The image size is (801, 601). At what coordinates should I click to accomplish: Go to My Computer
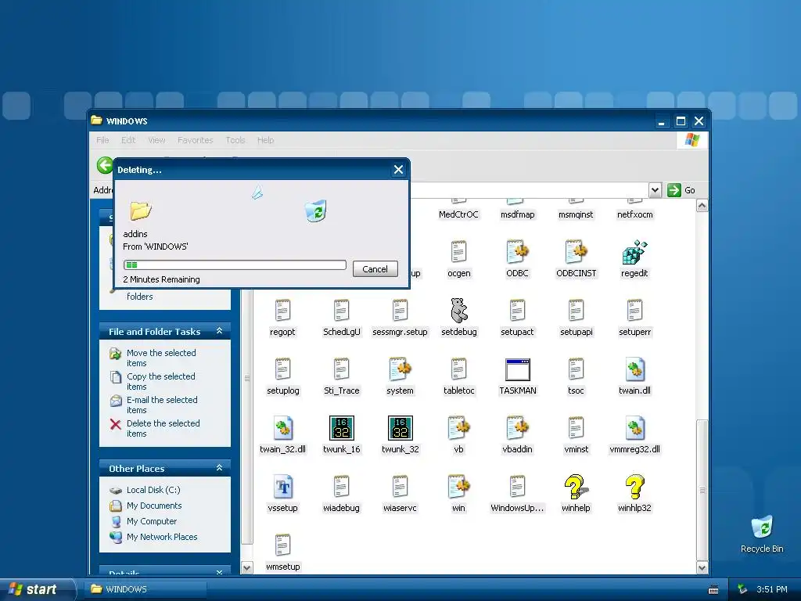151,521
